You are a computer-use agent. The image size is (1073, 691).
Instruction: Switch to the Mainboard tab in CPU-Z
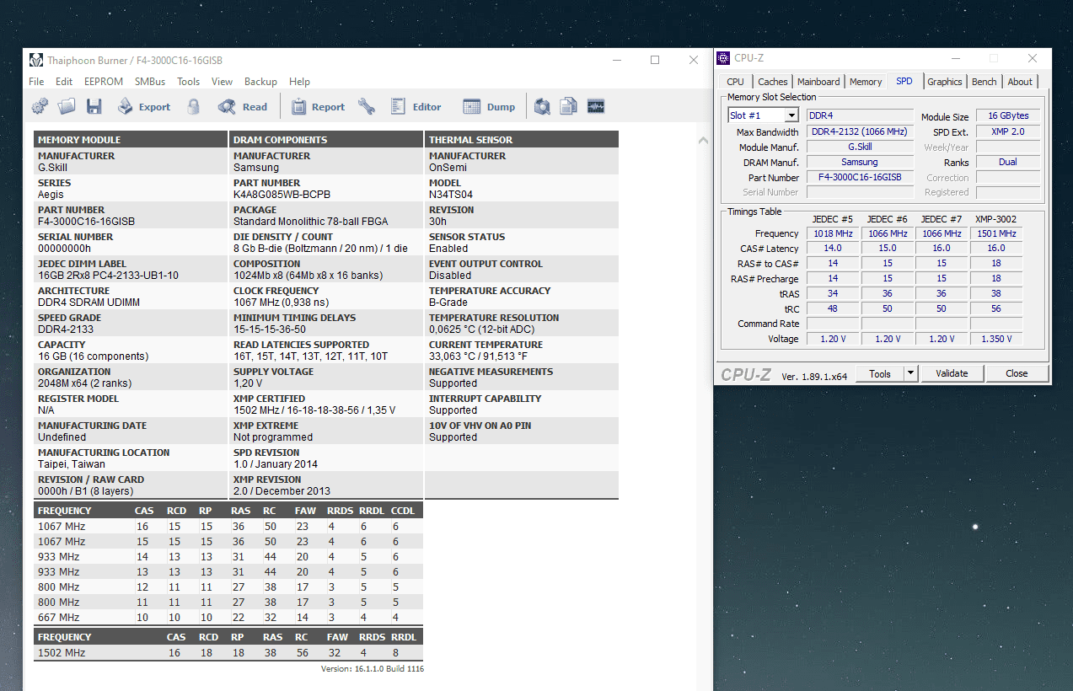pyautogui.click(x=818, y=82)
